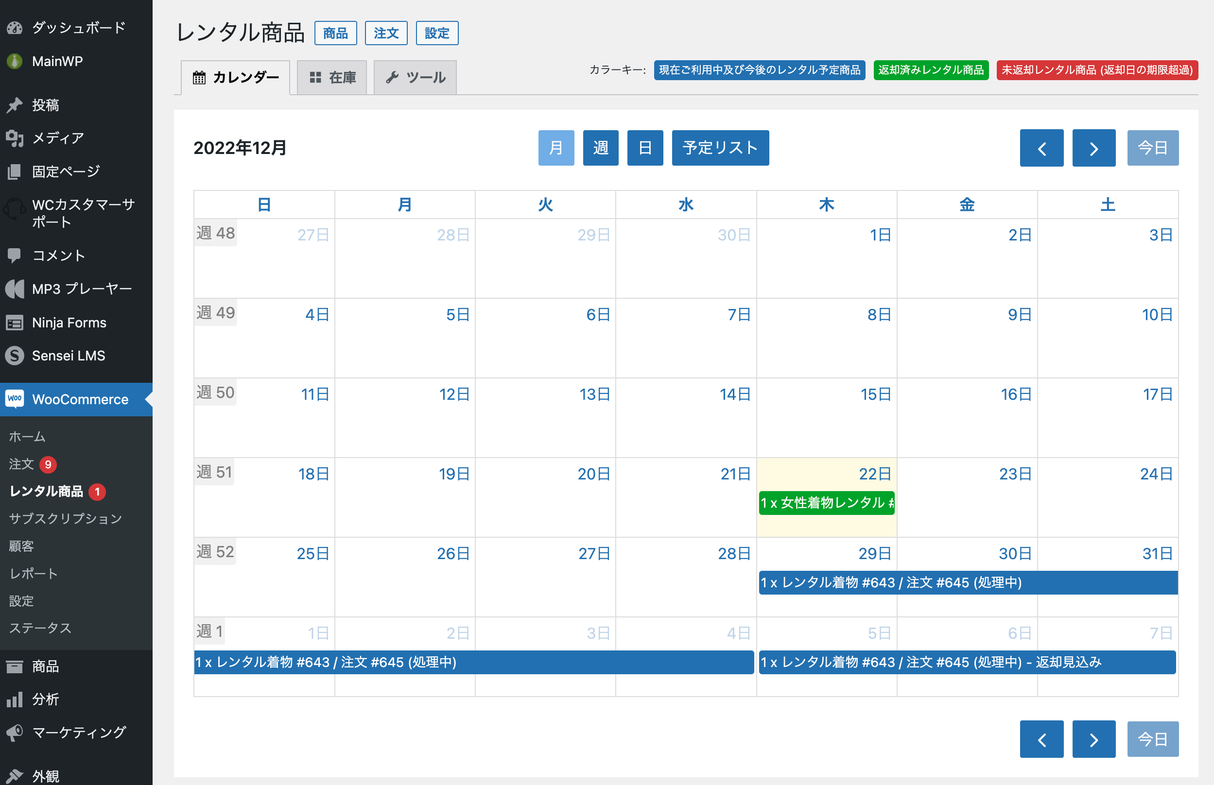Open the MainWP icon in sidebar
The height and width of the screenshot is (785, 1214).
point(15,61)
